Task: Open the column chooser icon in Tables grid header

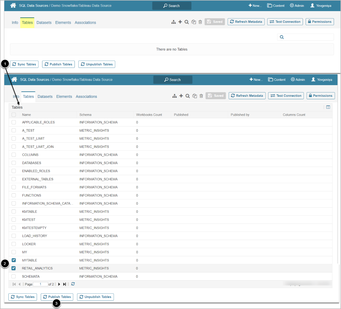Action: coord(328,107)
